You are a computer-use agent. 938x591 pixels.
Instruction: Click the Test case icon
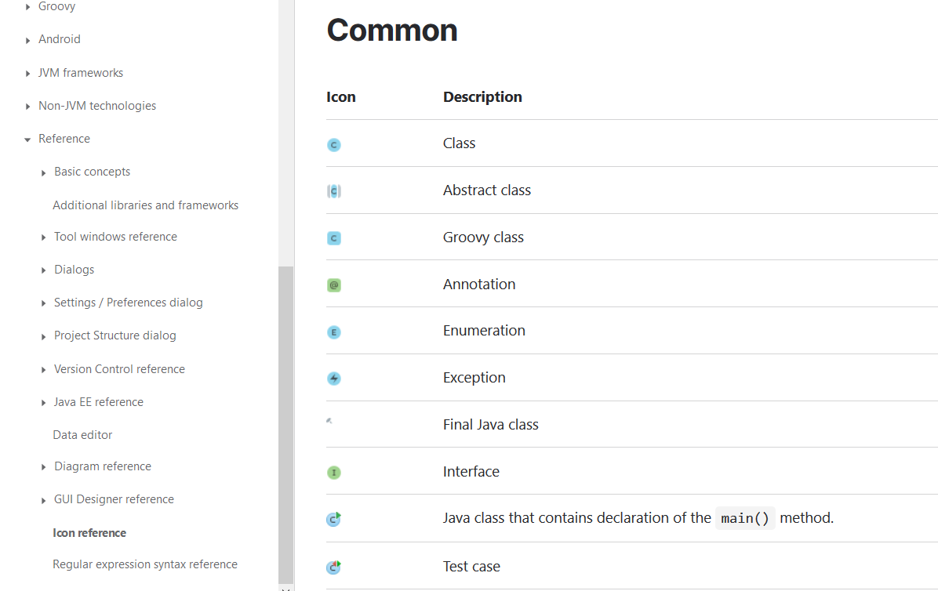[x=334, y=567]
